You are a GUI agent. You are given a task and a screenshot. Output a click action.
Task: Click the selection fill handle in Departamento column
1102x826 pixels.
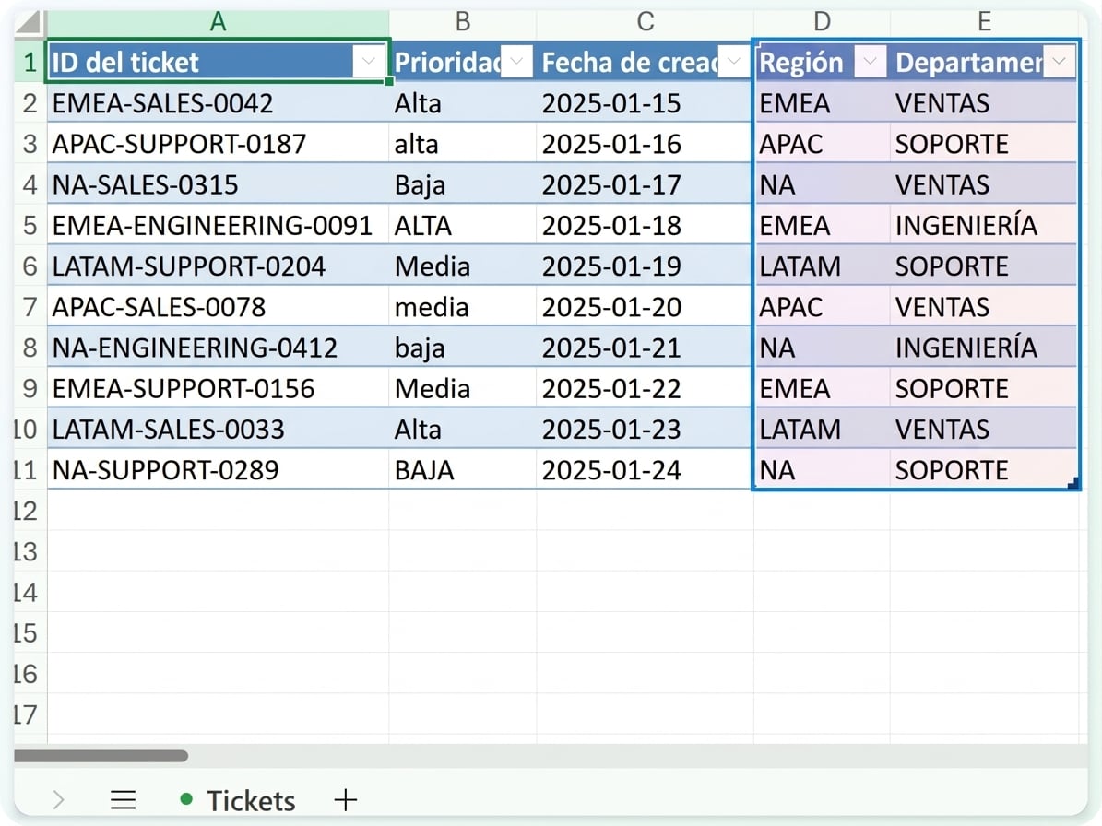pos(1073,483)
